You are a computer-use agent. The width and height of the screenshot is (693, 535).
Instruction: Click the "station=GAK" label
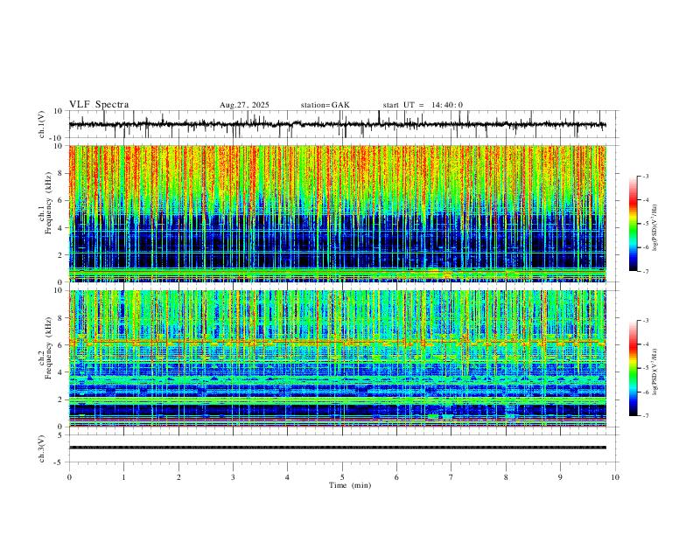(x=325, y=105)
